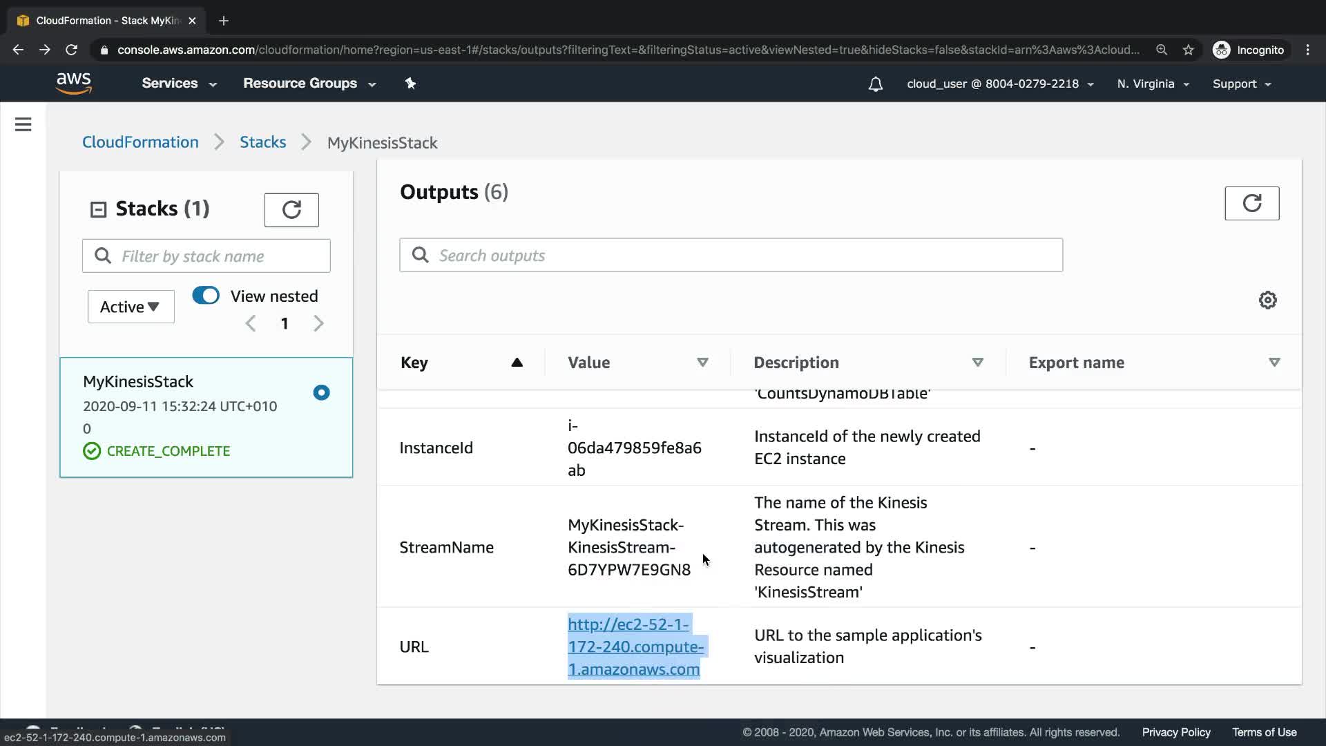The width and height of the screenshot is (1326, 746).
Task: Open Resource Groups menu
Action: (309, 84)
